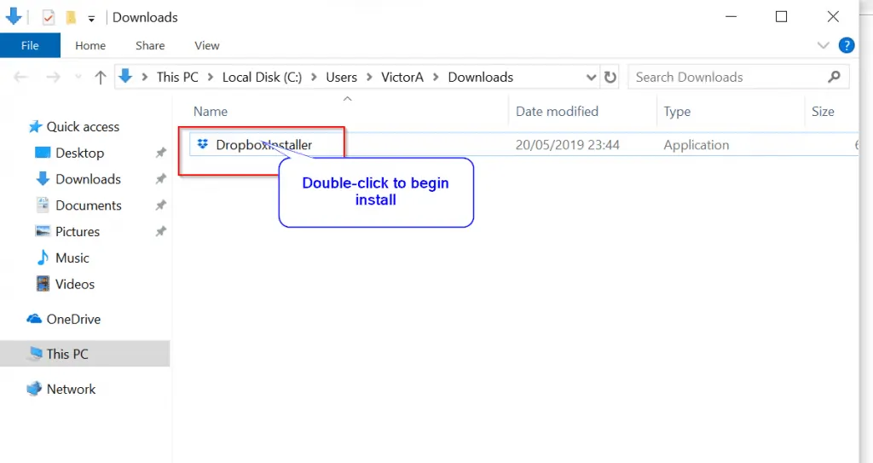Select This PC in navigation pane
This screenshot has height=463, width=873.
[x=66, y=354]
